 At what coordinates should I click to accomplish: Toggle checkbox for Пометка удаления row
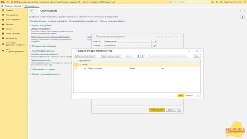[x=76, y=69]
